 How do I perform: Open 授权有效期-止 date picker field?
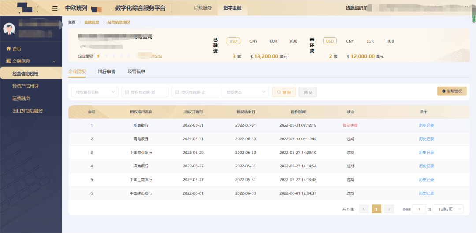(x=195, y=92)
